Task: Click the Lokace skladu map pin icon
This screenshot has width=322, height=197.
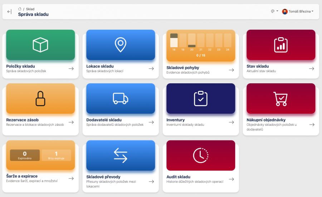Action: tap(121, 45)
